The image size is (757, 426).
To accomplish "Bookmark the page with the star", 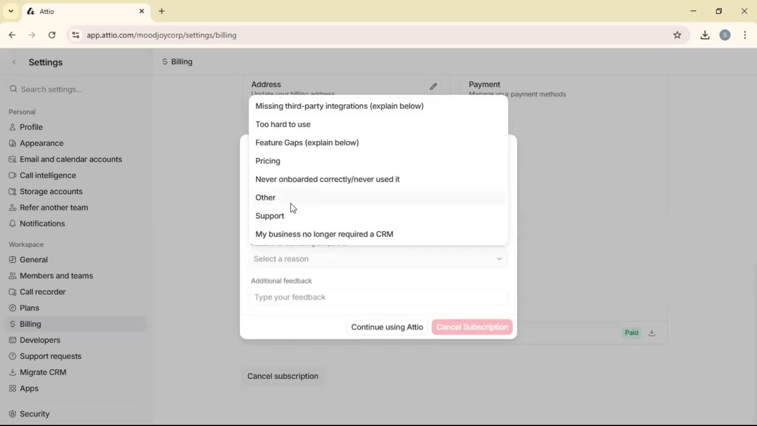I will [678, 35].
